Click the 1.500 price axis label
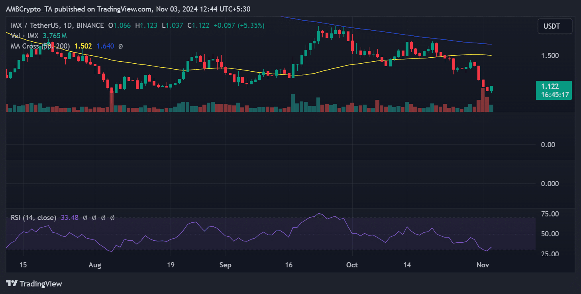 tap(550, 56)
